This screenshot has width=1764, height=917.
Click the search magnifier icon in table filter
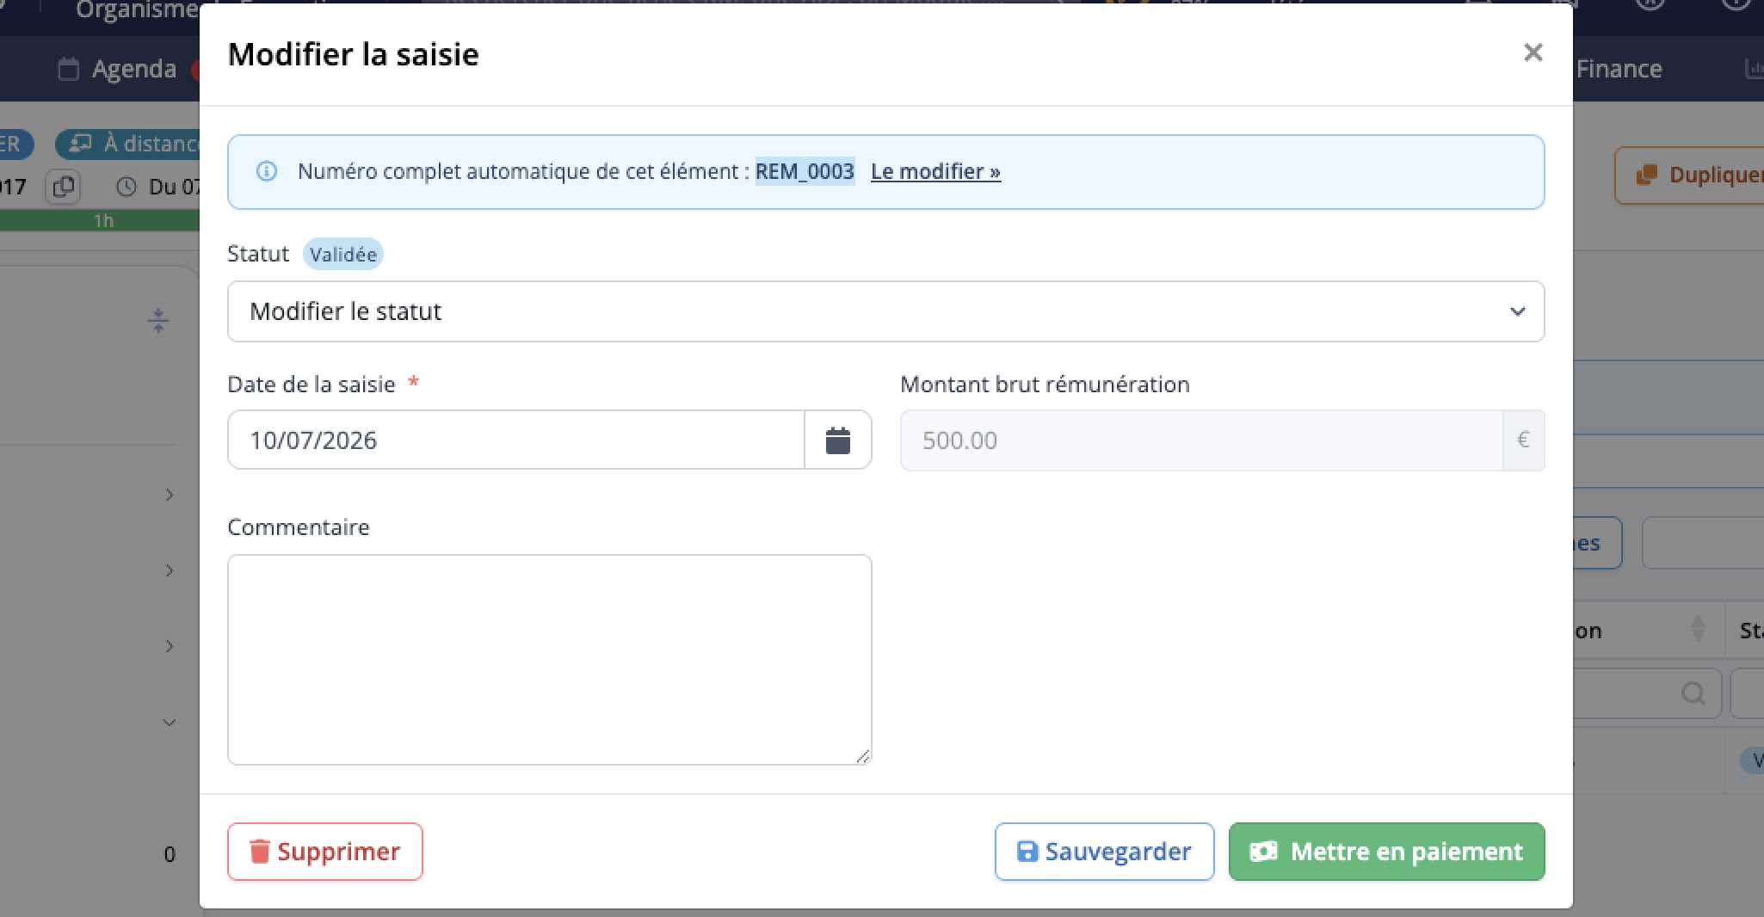1693,693
